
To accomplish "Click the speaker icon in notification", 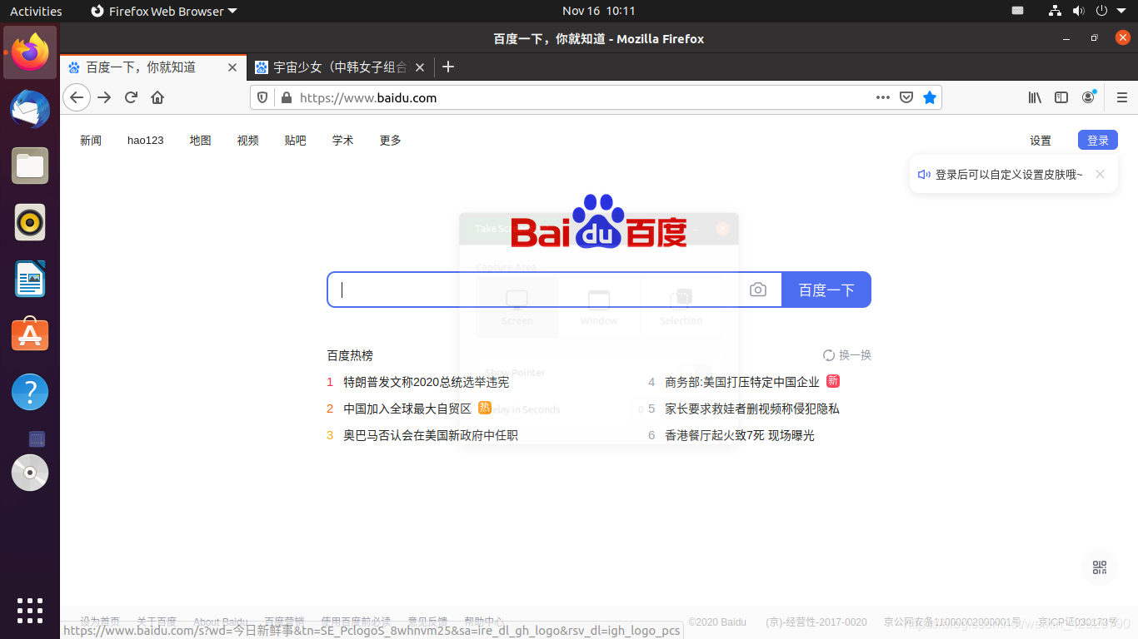I will (x=924, y=175).
